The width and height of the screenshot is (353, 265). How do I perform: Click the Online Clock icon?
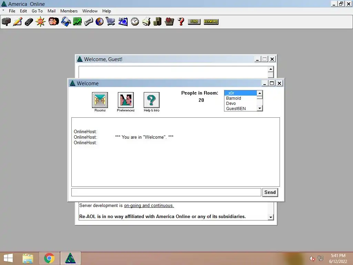click(x=135, y=22)
